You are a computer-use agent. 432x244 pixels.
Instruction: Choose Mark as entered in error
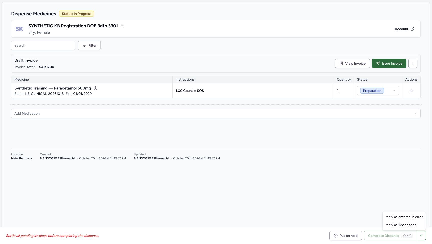(404, 217)
